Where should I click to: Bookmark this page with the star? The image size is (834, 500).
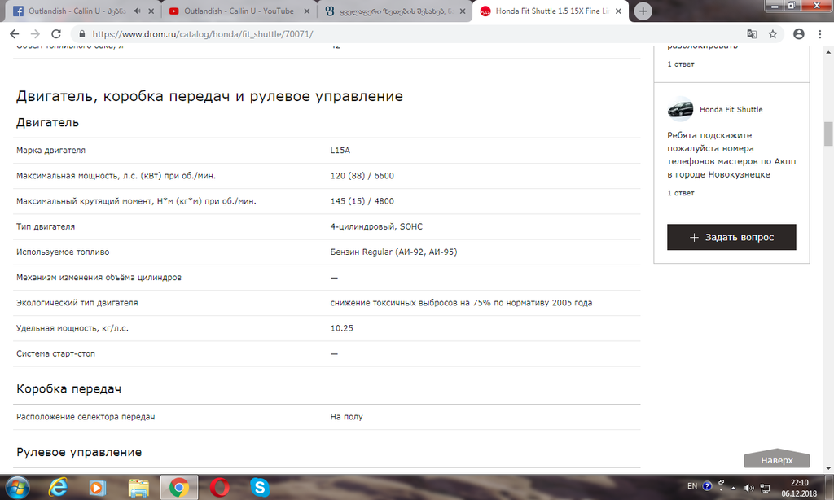[773, 34]
